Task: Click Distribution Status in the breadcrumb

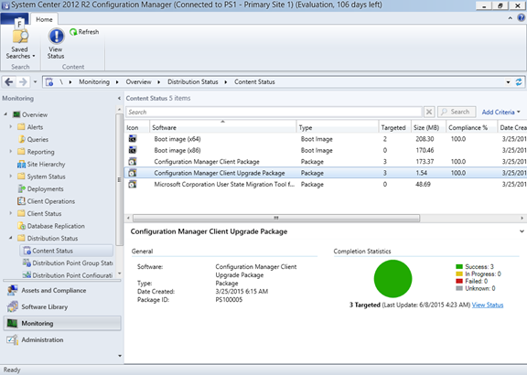Action: coord(192,81)
